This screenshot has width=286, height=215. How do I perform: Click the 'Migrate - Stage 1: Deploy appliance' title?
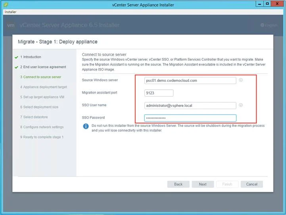pyautogui.click(x=58, y=42)
